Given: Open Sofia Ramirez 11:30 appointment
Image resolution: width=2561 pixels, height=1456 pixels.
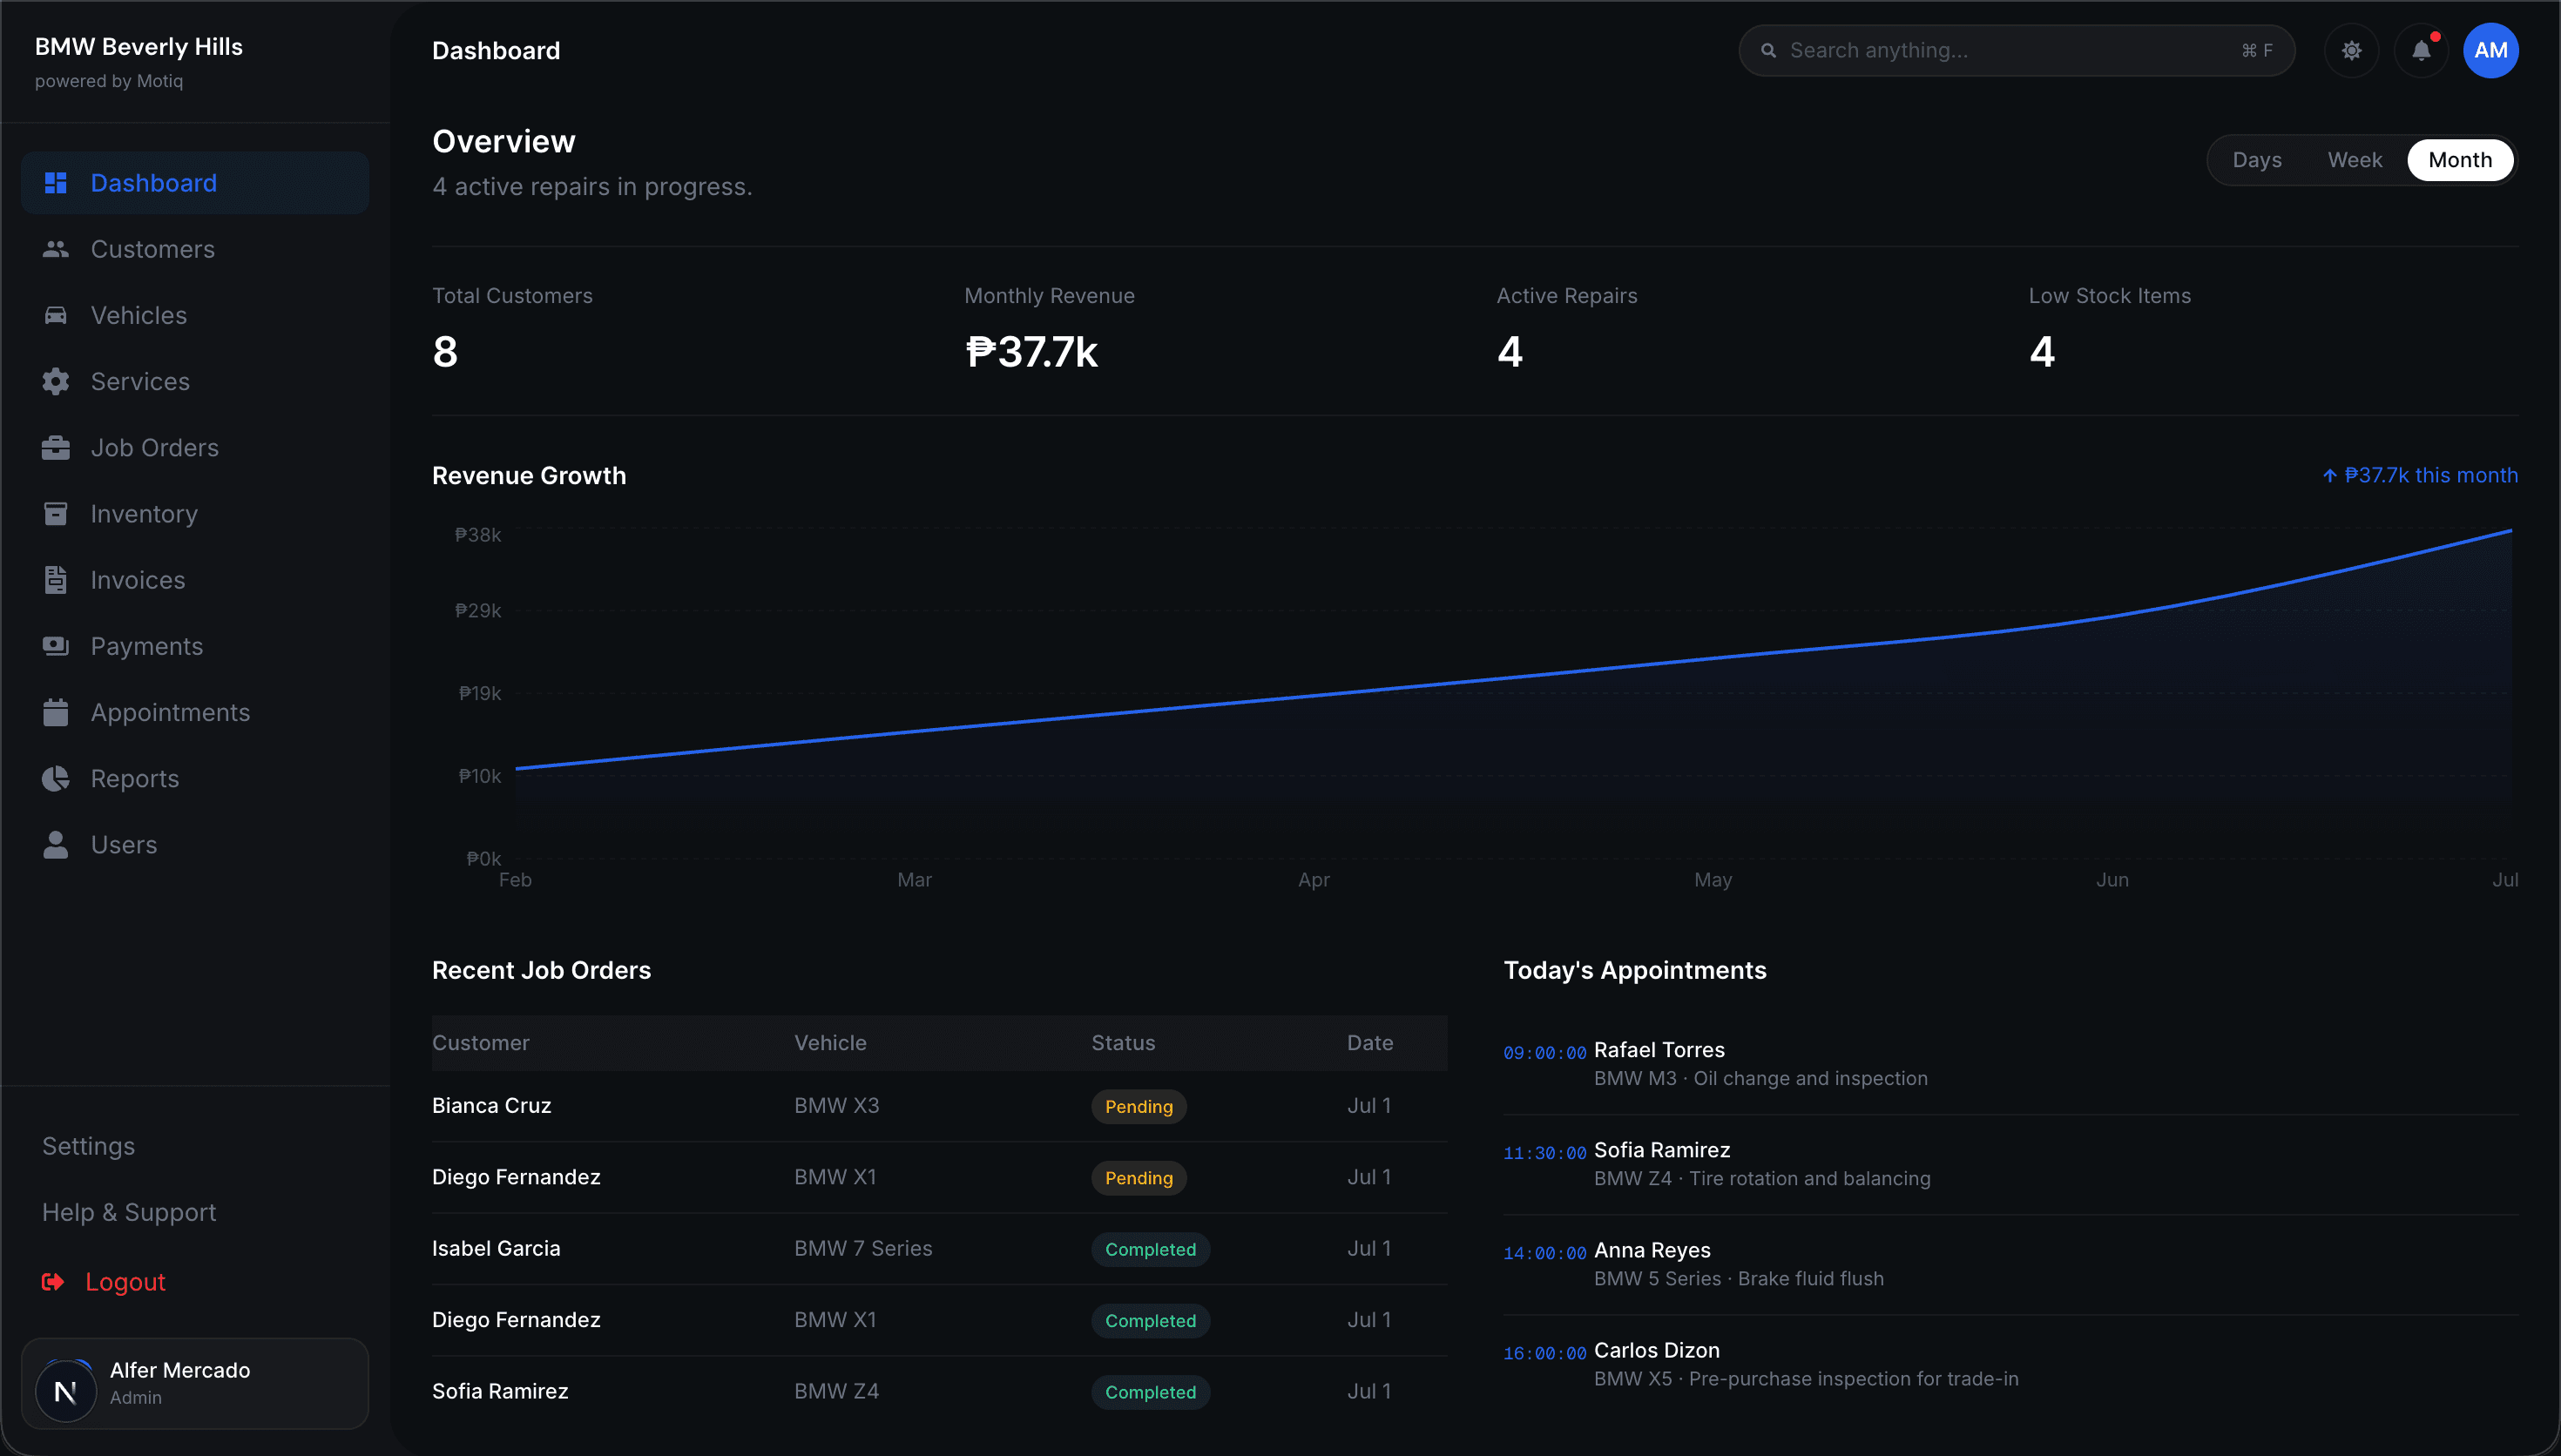Looking at the screenshot, I should tap(2010, 1164).
